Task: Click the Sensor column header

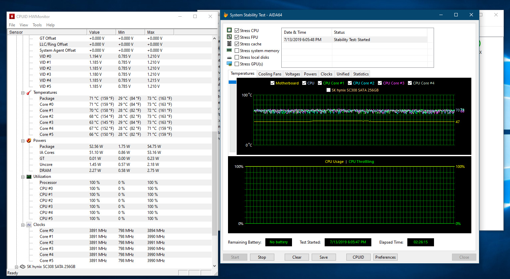Action: point(47,32)
